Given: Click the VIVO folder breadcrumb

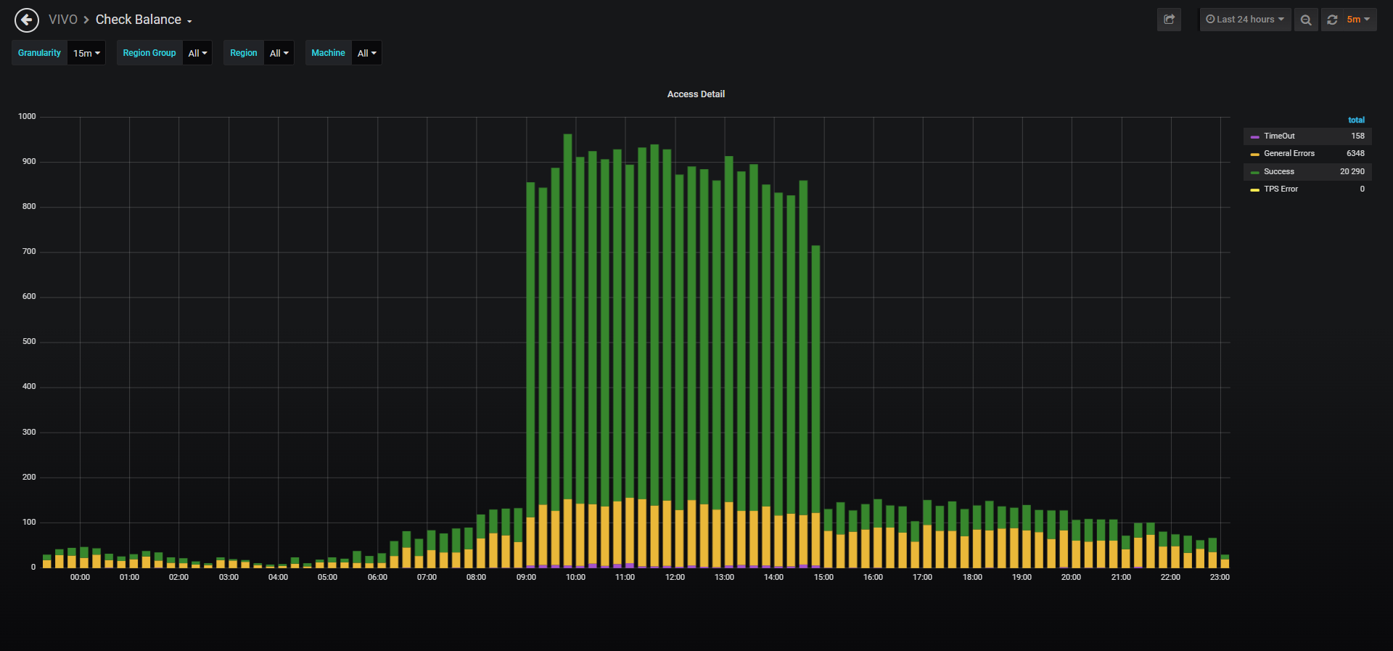Looking at the screenshot, I should pos(63,20).
